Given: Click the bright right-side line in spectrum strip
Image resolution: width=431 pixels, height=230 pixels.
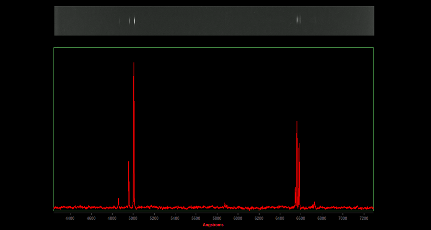Looking at the screenshot, I should point(298,20).
